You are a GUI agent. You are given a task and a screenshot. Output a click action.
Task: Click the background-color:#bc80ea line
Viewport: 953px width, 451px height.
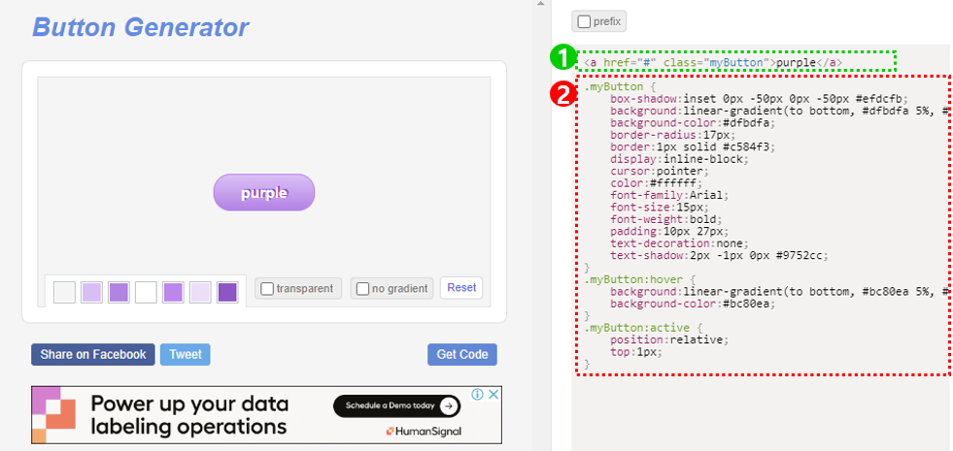pyautogui.click(x=694, y=305)
